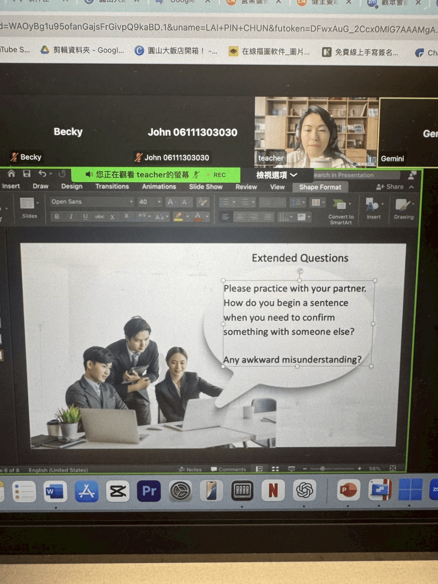The width and height of the screenshot is (438, 584).
Task: Toggle Bold formatting
Action: (x=57, y=216)
